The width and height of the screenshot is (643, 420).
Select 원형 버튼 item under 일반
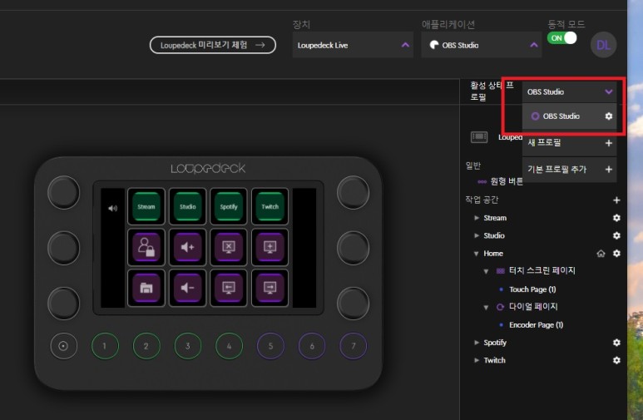(507, 180)
